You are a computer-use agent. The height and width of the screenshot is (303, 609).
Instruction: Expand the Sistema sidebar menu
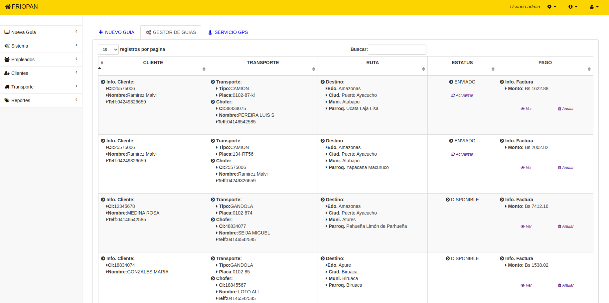(41, 46)
